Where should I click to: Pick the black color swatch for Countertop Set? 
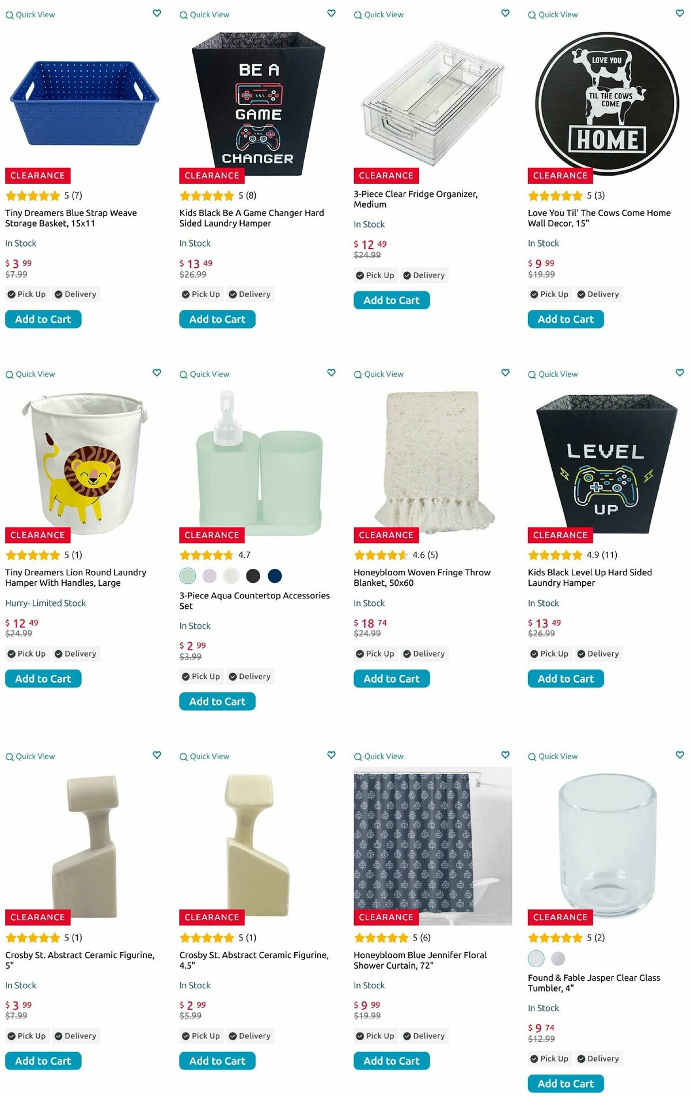(253, 575)
